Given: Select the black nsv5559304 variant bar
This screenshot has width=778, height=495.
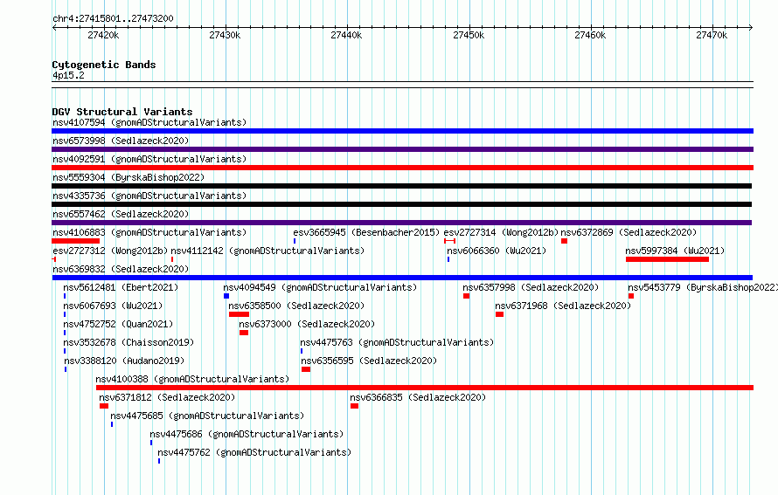Looking at the screenshot, I should click(x=401, y=186).
